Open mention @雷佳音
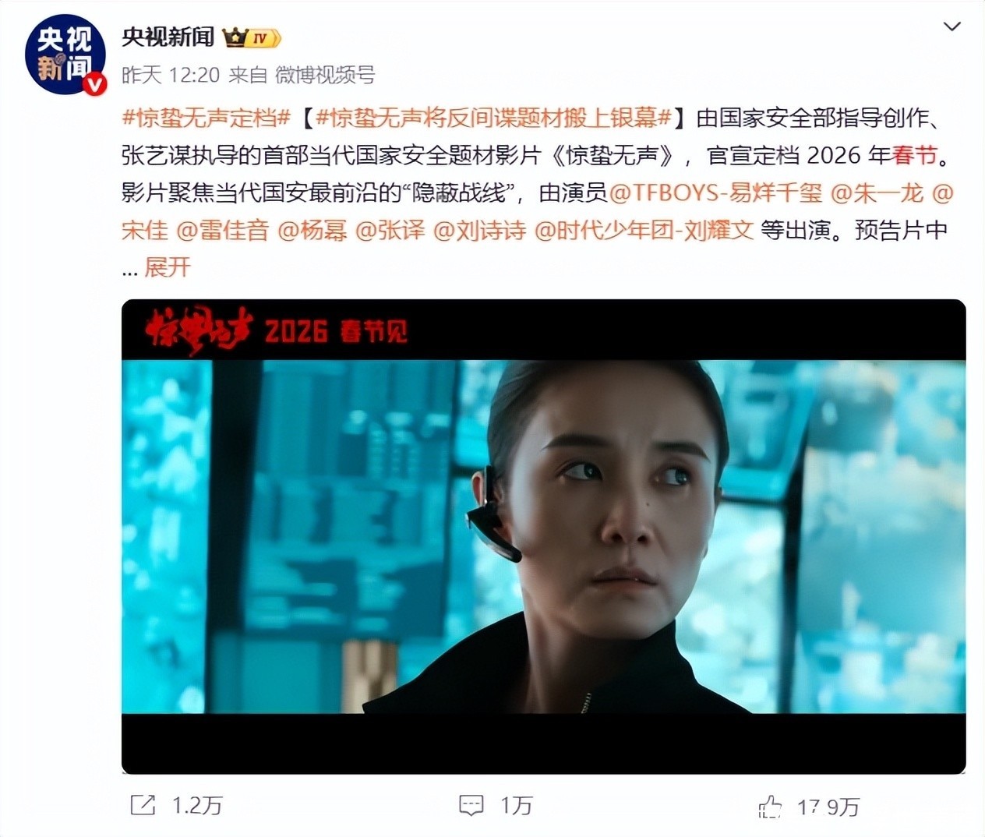The width and height of the screenshot is (985, 837). (x=222, y=230)
